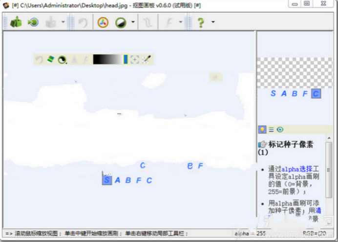The width and height of the screenshot is (338, 242).
Task: Click the green save arrow icon
Action: (x=33, y=22)
